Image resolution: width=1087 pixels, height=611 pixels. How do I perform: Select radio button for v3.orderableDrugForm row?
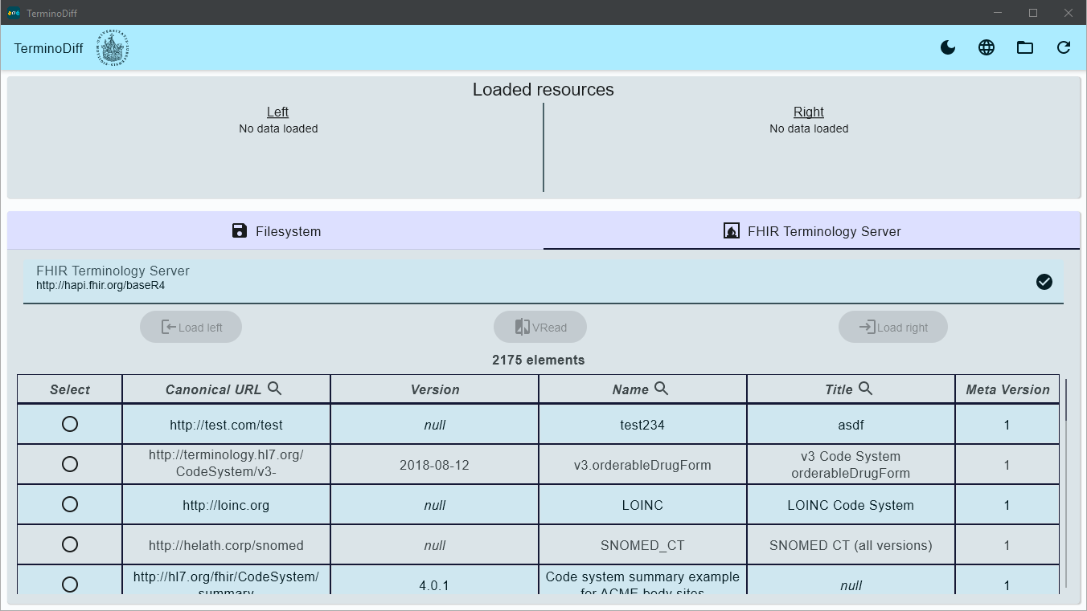coord(70,464)
